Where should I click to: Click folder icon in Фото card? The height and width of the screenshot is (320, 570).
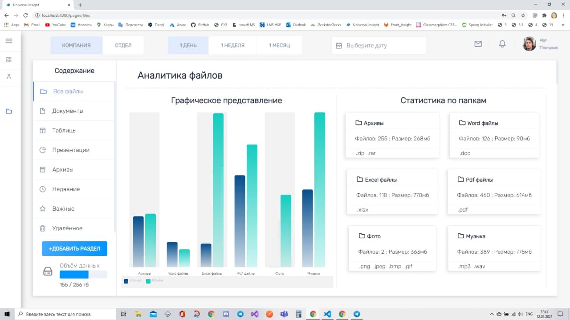(x=362, y=236)
